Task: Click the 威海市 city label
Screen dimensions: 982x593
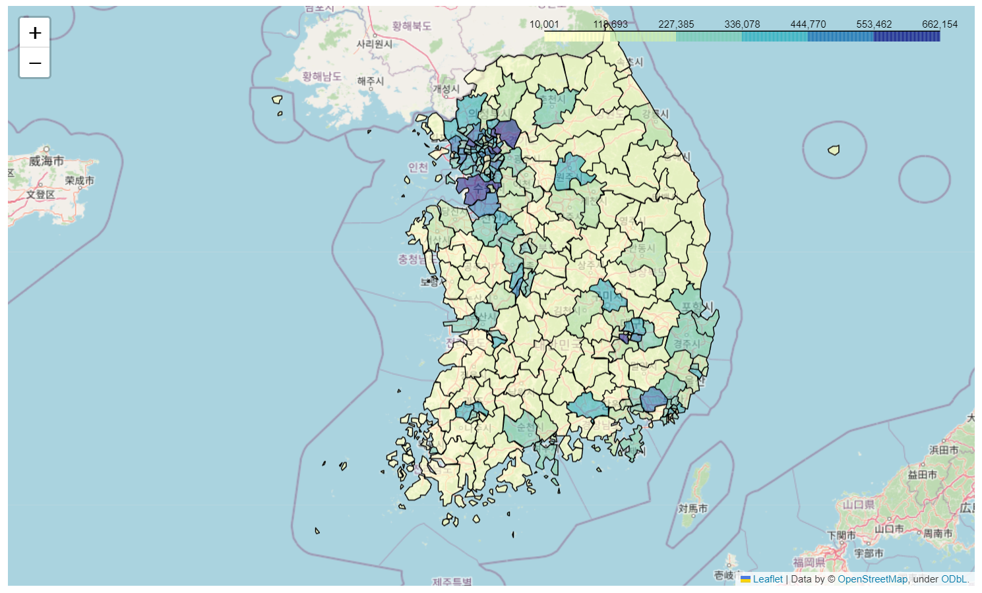Action: tap(46, 161)
